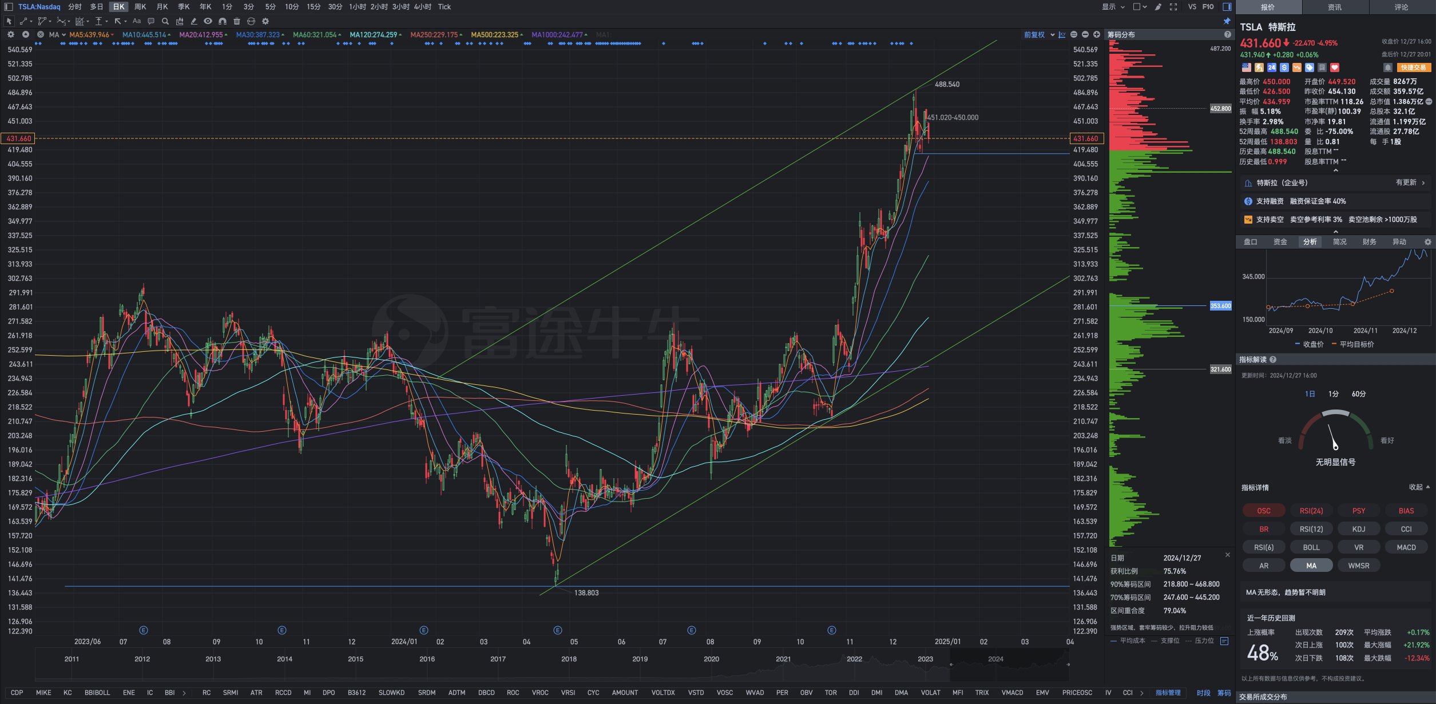Click the VS compare button
This screenshot has height=704, width=1436.
(x=1192, y=7)
